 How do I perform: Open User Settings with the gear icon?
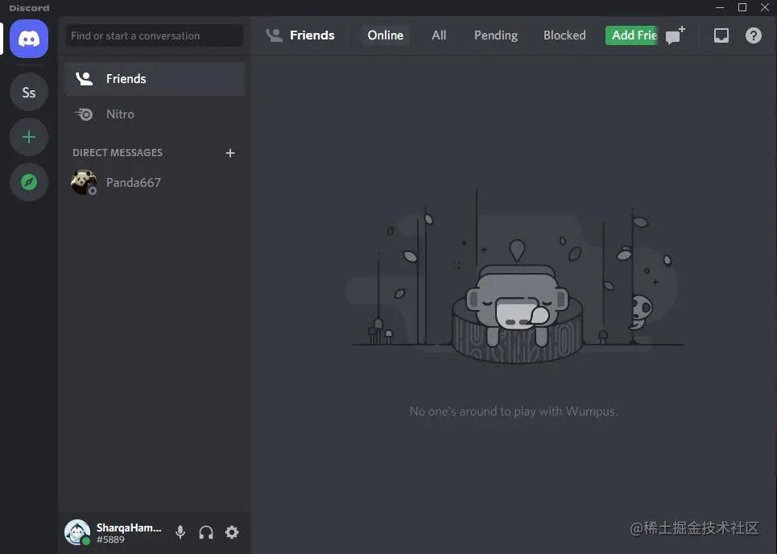click(232, 532)
